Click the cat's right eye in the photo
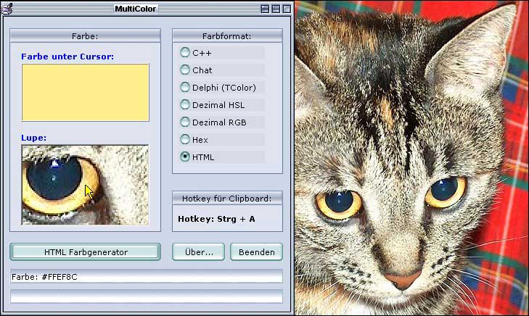This screenshot has height=316, width=529. pyautogui.click(x=446, y=191)
